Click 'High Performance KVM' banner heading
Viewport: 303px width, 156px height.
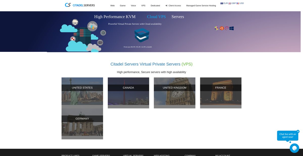click(x=115, y=17)
